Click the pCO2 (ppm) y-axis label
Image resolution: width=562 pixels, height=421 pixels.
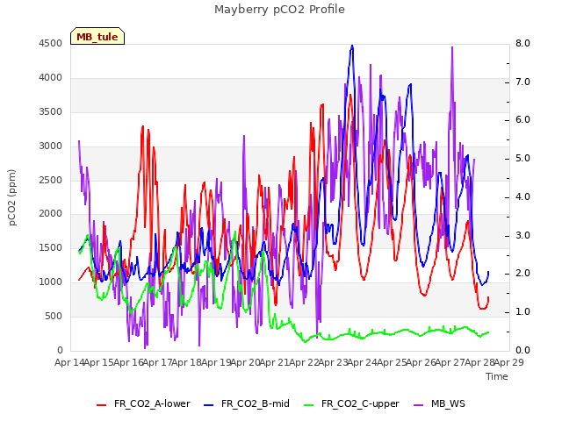point(12,197)
